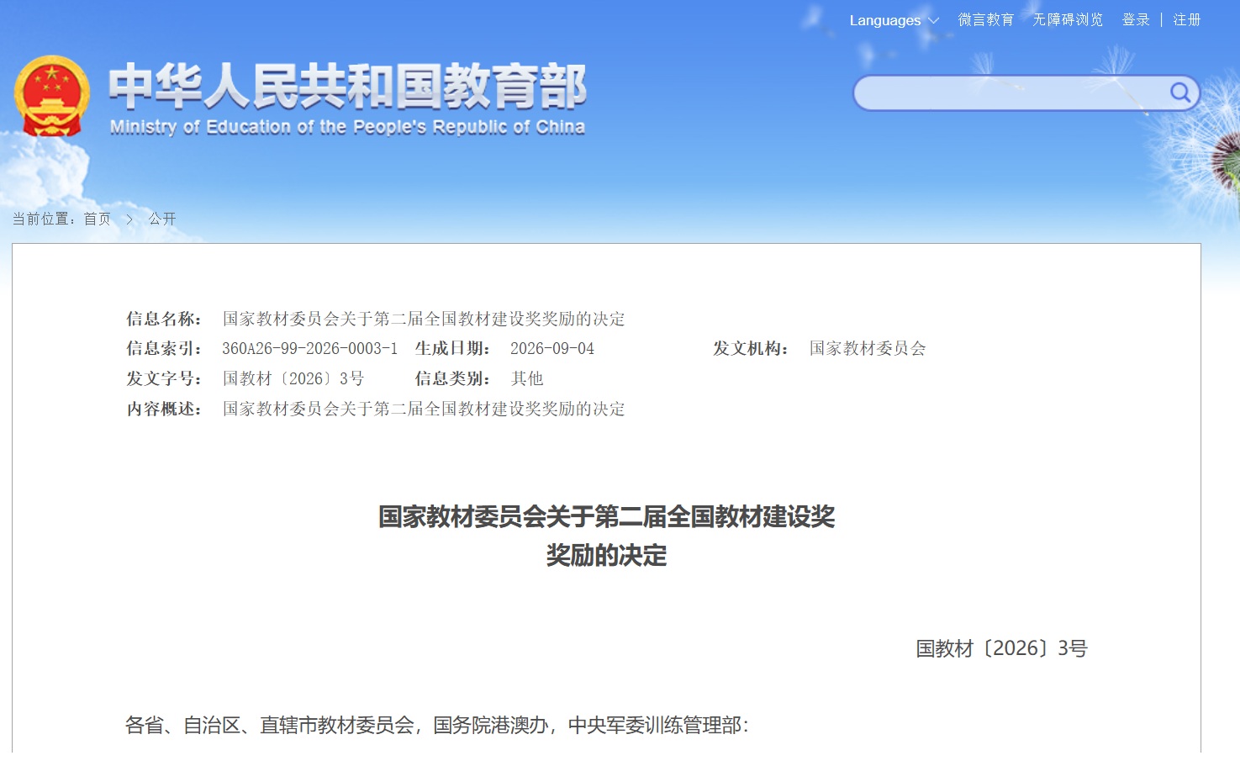Click the 登录 login link
1240x782 pixels.
1136,20
